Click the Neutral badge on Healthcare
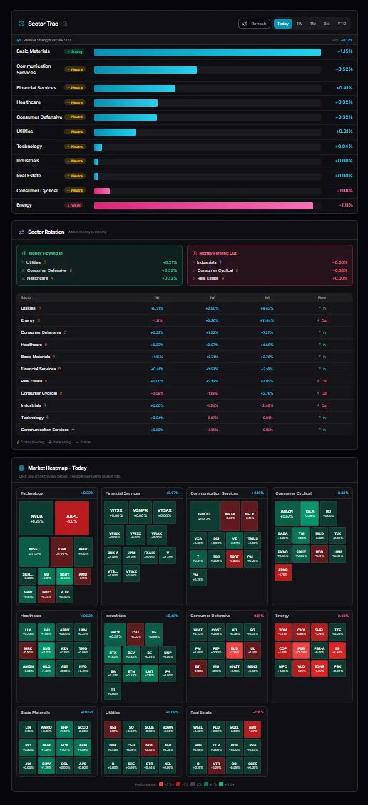368x805 pixels. point(75,102)
